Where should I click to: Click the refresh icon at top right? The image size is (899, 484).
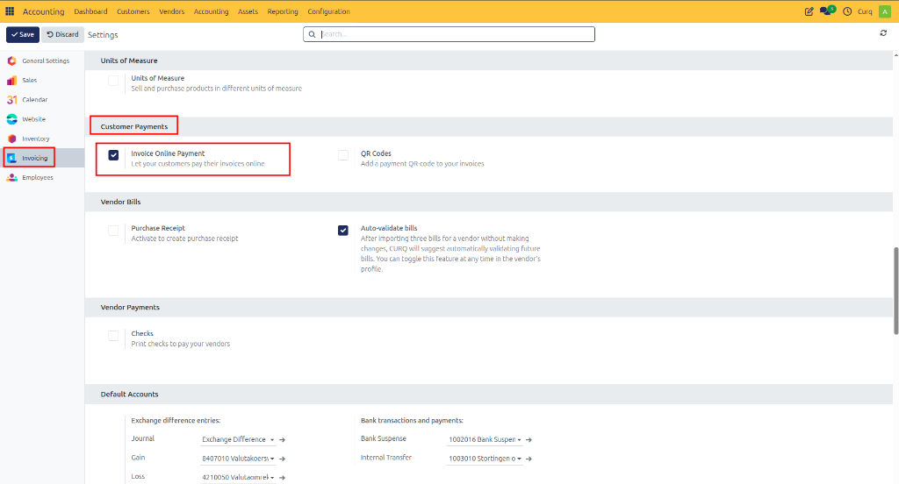(883, 33)
